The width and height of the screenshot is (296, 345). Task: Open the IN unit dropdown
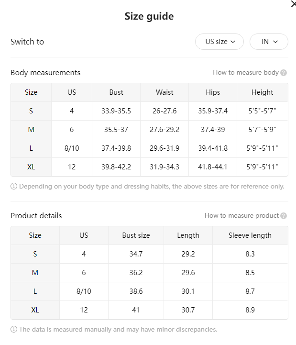tap(269, 42)
